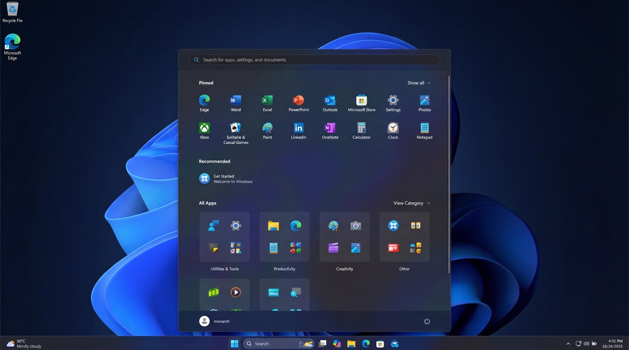Click the power button
Image resolution: width=629 pixels, height=350 pixels.
[x=426, y=321]
